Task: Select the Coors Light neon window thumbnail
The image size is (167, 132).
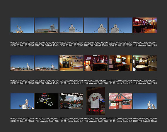Action: (71, 101)
